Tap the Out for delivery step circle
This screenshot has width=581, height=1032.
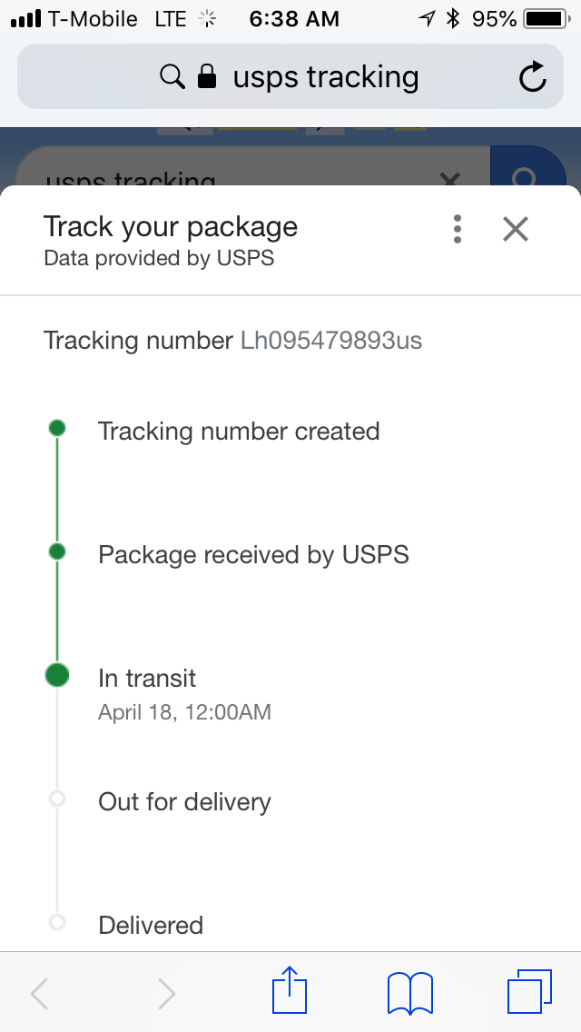click(x=57, y=799)
